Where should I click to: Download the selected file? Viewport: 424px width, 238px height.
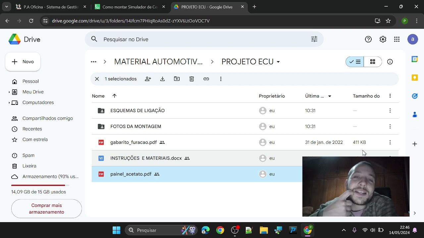coord(162,79)
